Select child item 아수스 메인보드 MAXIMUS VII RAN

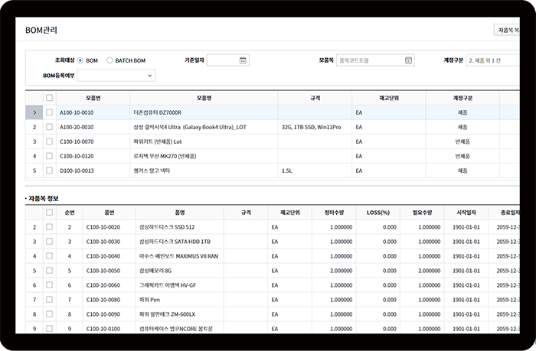pyautogui.click(x=178, y=256)
